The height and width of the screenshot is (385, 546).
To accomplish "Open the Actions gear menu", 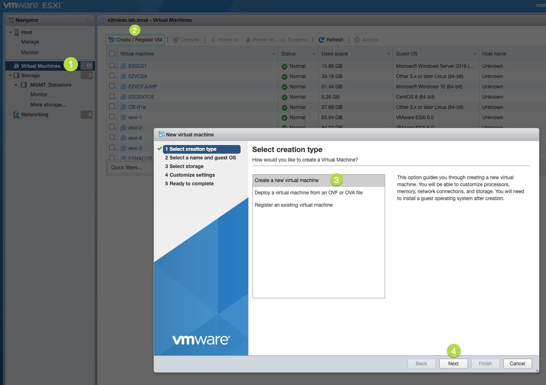I will (366, 40).
